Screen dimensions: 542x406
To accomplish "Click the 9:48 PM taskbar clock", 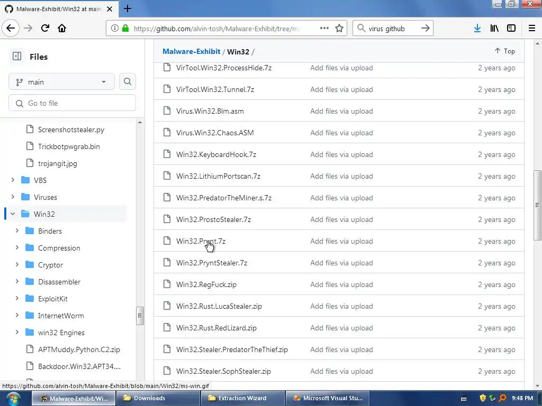I will [x=522, y=398].
